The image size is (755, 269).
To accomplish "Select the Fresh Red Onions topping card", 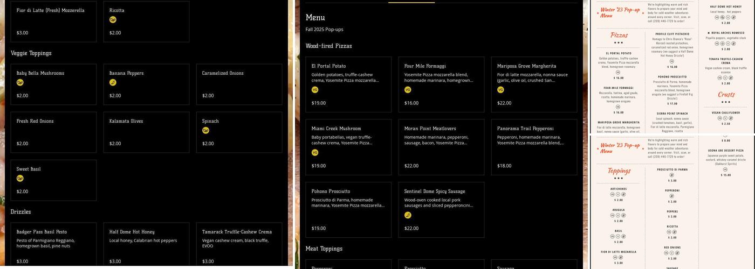I will click(54, 132).
